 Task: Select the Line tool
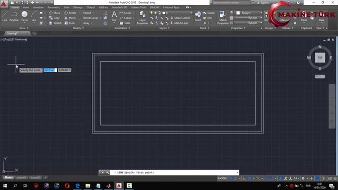5,16
